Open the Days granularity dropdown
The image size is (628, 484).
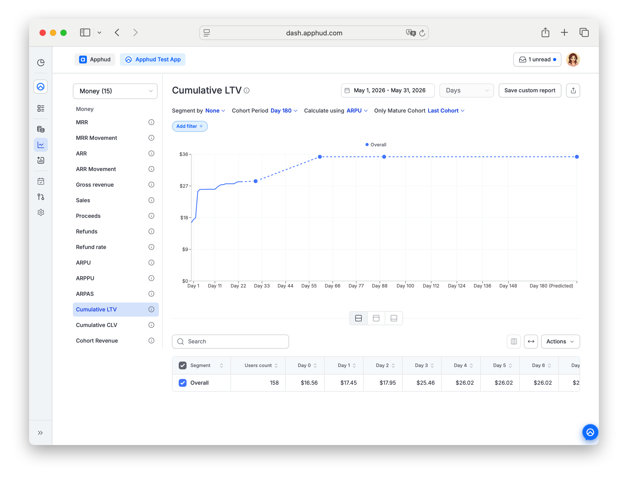pyautogui.click(x=466, y=90)
